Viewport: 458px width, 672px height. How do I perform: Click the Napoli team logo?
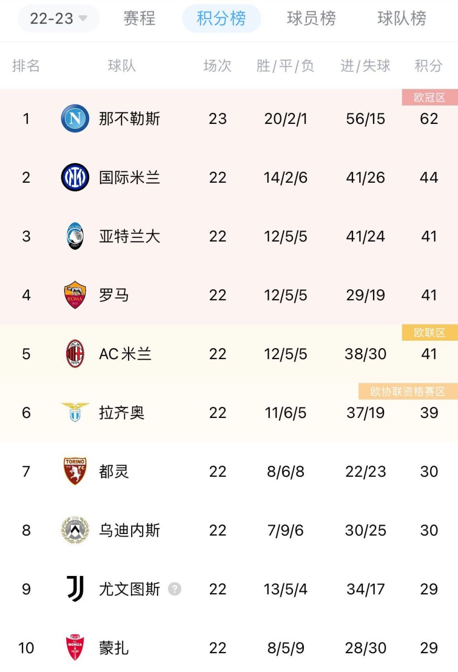coord(75,119)
